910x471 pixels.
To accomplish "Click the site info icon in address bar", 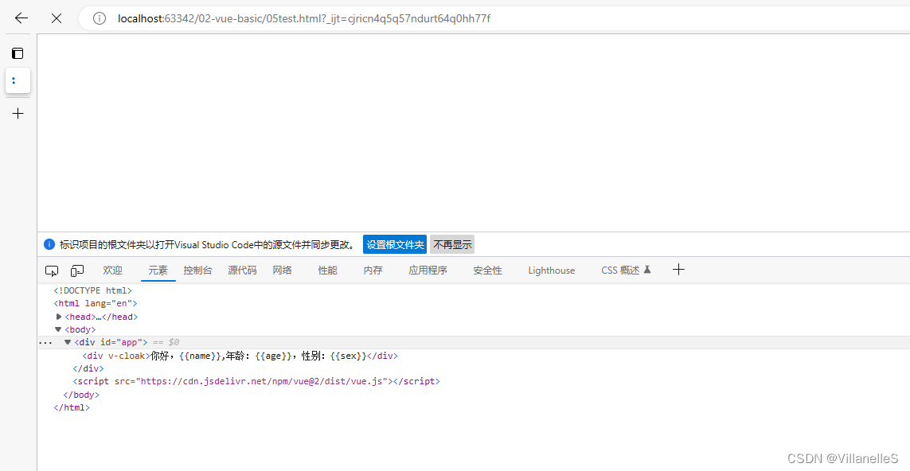I will (99, 18).
